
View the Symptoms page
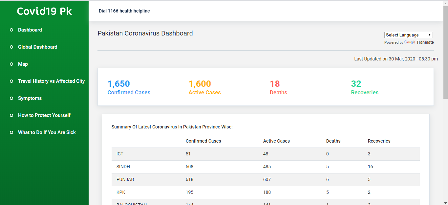pyautogui.click(x=30, y=98)
